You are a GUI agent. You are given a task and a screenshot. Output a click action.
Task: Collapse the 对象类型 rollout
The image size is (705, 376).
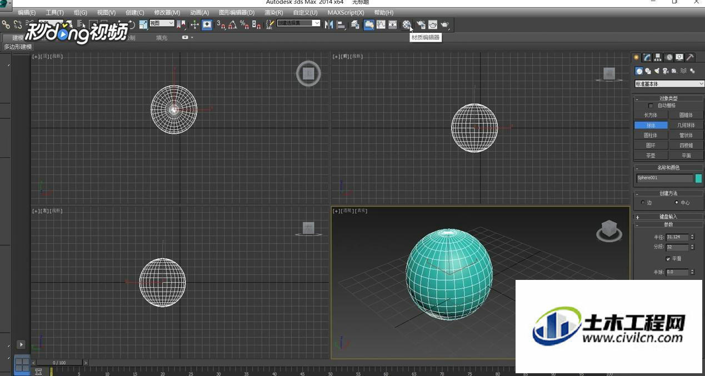tap(668, 98)
